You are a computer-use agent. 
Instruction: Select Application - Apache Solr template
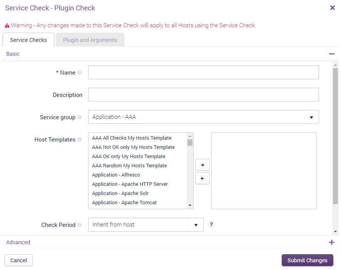pyautogui.click(x=120, y=193)
